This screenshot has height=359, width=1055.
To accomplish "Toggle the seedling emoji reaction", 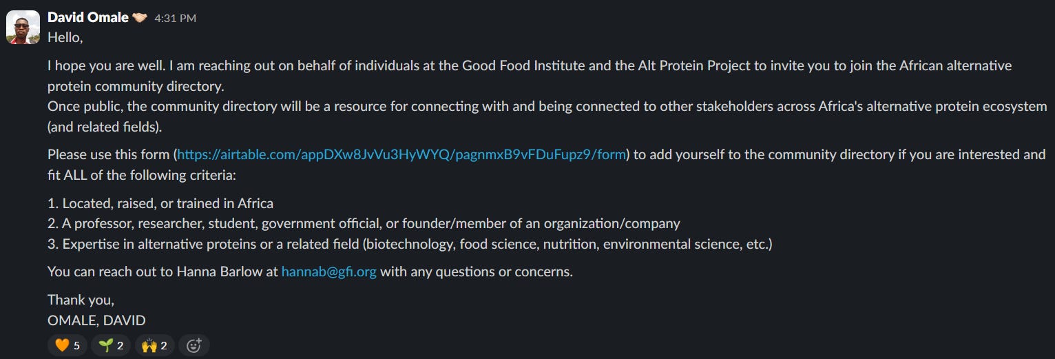I will 111,345.
